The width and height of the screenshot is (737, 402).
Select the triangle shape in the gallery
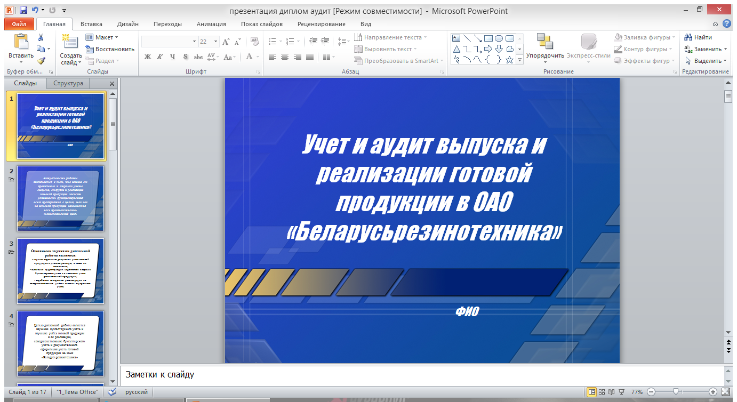pos(456,49)
